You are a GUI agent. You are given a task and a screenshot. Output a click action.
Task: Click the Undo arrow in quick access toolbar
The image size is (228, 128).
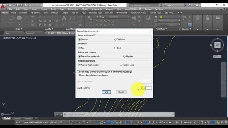[x=30, y=5]
